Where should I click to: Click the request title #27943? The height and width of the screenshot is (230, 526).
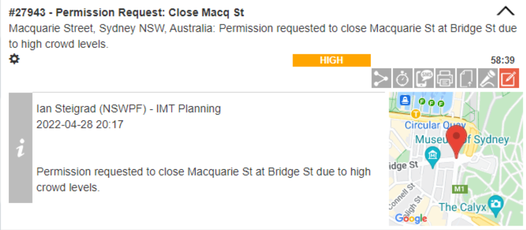click(x=127, y=13)
